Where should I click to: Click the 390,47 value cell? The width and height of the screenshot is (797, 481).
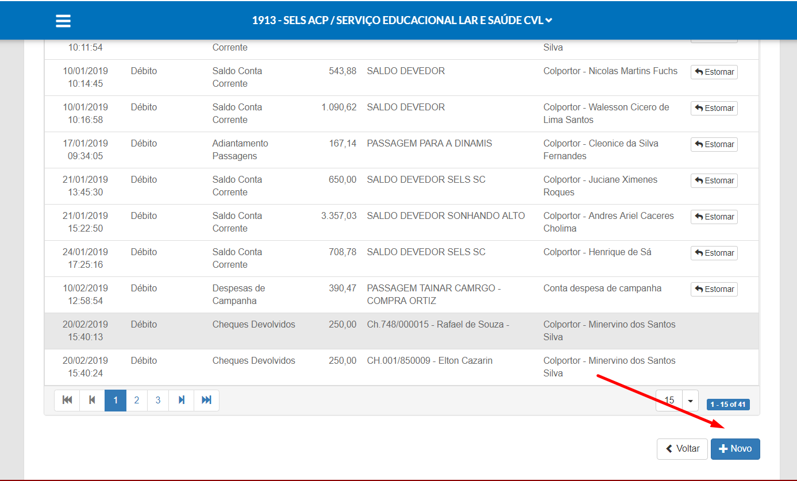click(x=342, y=288)
